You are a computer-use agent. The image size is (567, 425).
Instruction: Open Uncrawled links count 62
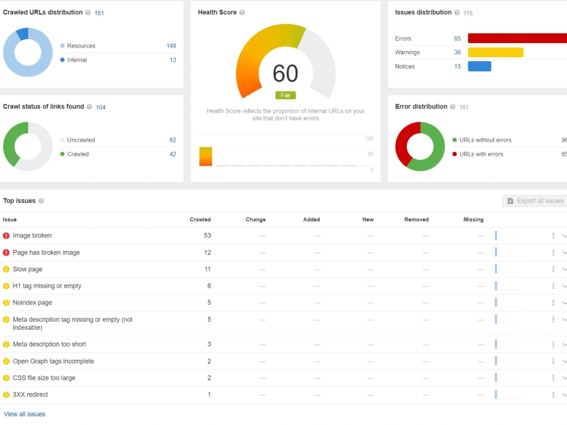click(x=173, y=140)
